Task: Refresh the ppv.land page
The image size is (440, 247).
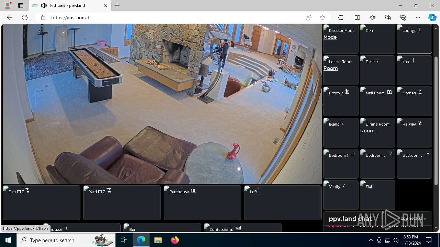Action: coord(25,17)
